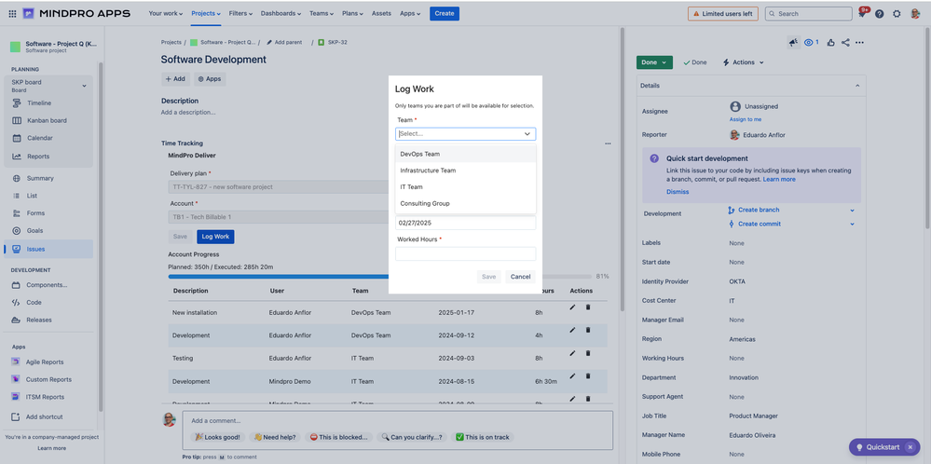Expand the Create branch options chevron
This screenshot has width=931, height=464.
852,210
